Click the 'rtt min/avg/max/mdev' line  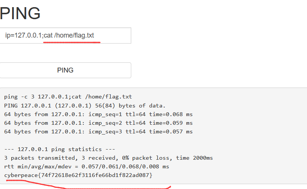click(86, 166)
